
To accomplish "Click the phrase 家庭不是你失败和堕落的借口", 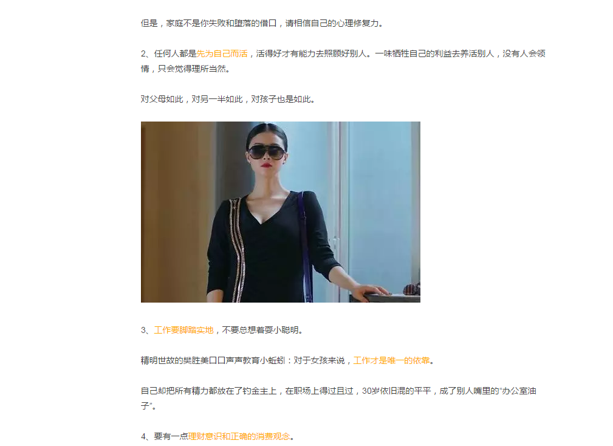I will point(221,23).
